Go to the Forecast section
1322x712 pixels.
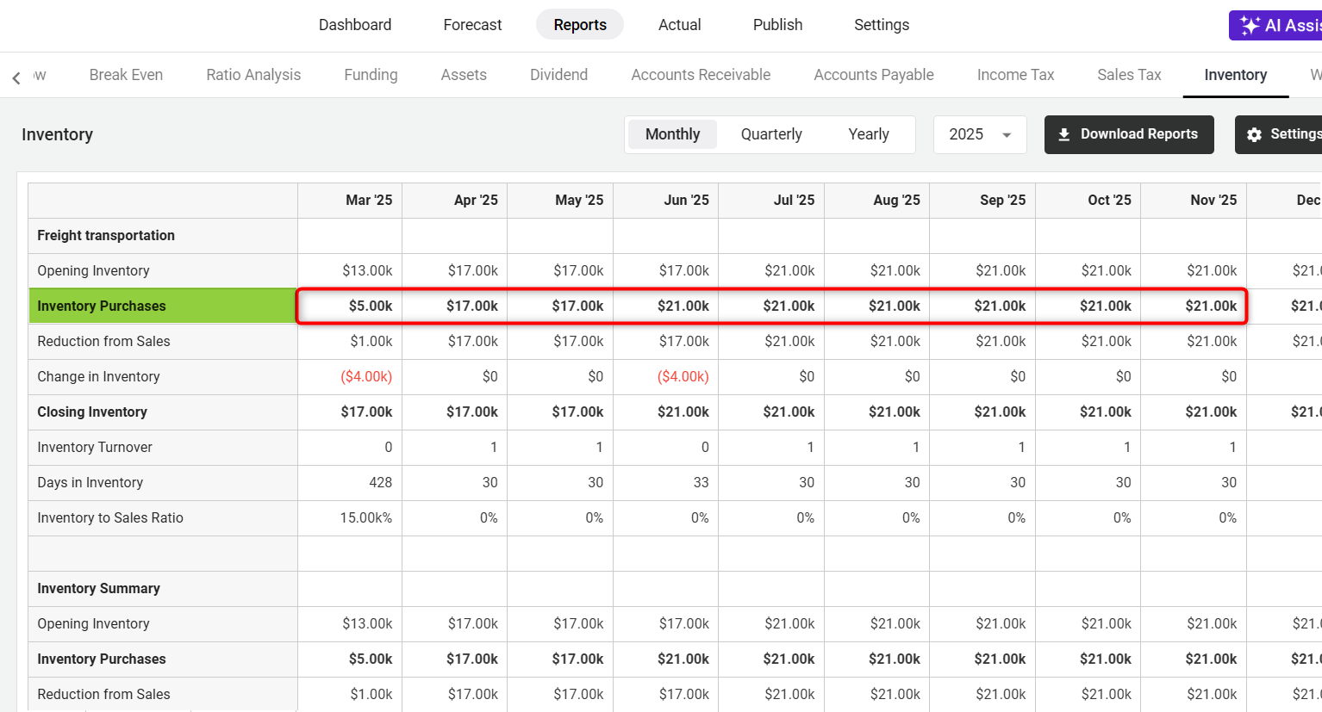coord(472,25)
